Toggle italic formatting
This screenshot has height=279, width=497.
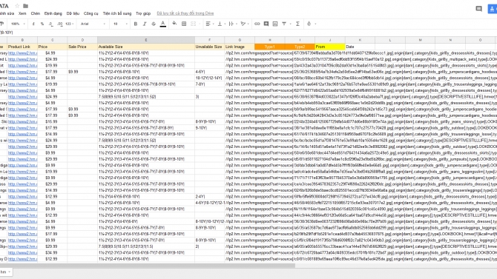click(x=145, y=24)
